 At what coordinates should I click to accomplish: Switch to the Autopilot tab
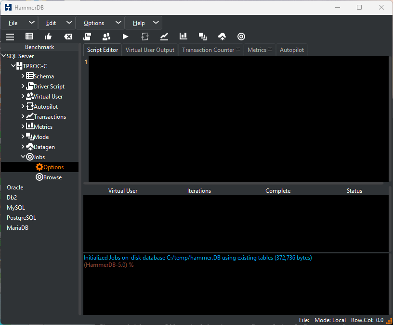tap(292, 50)
